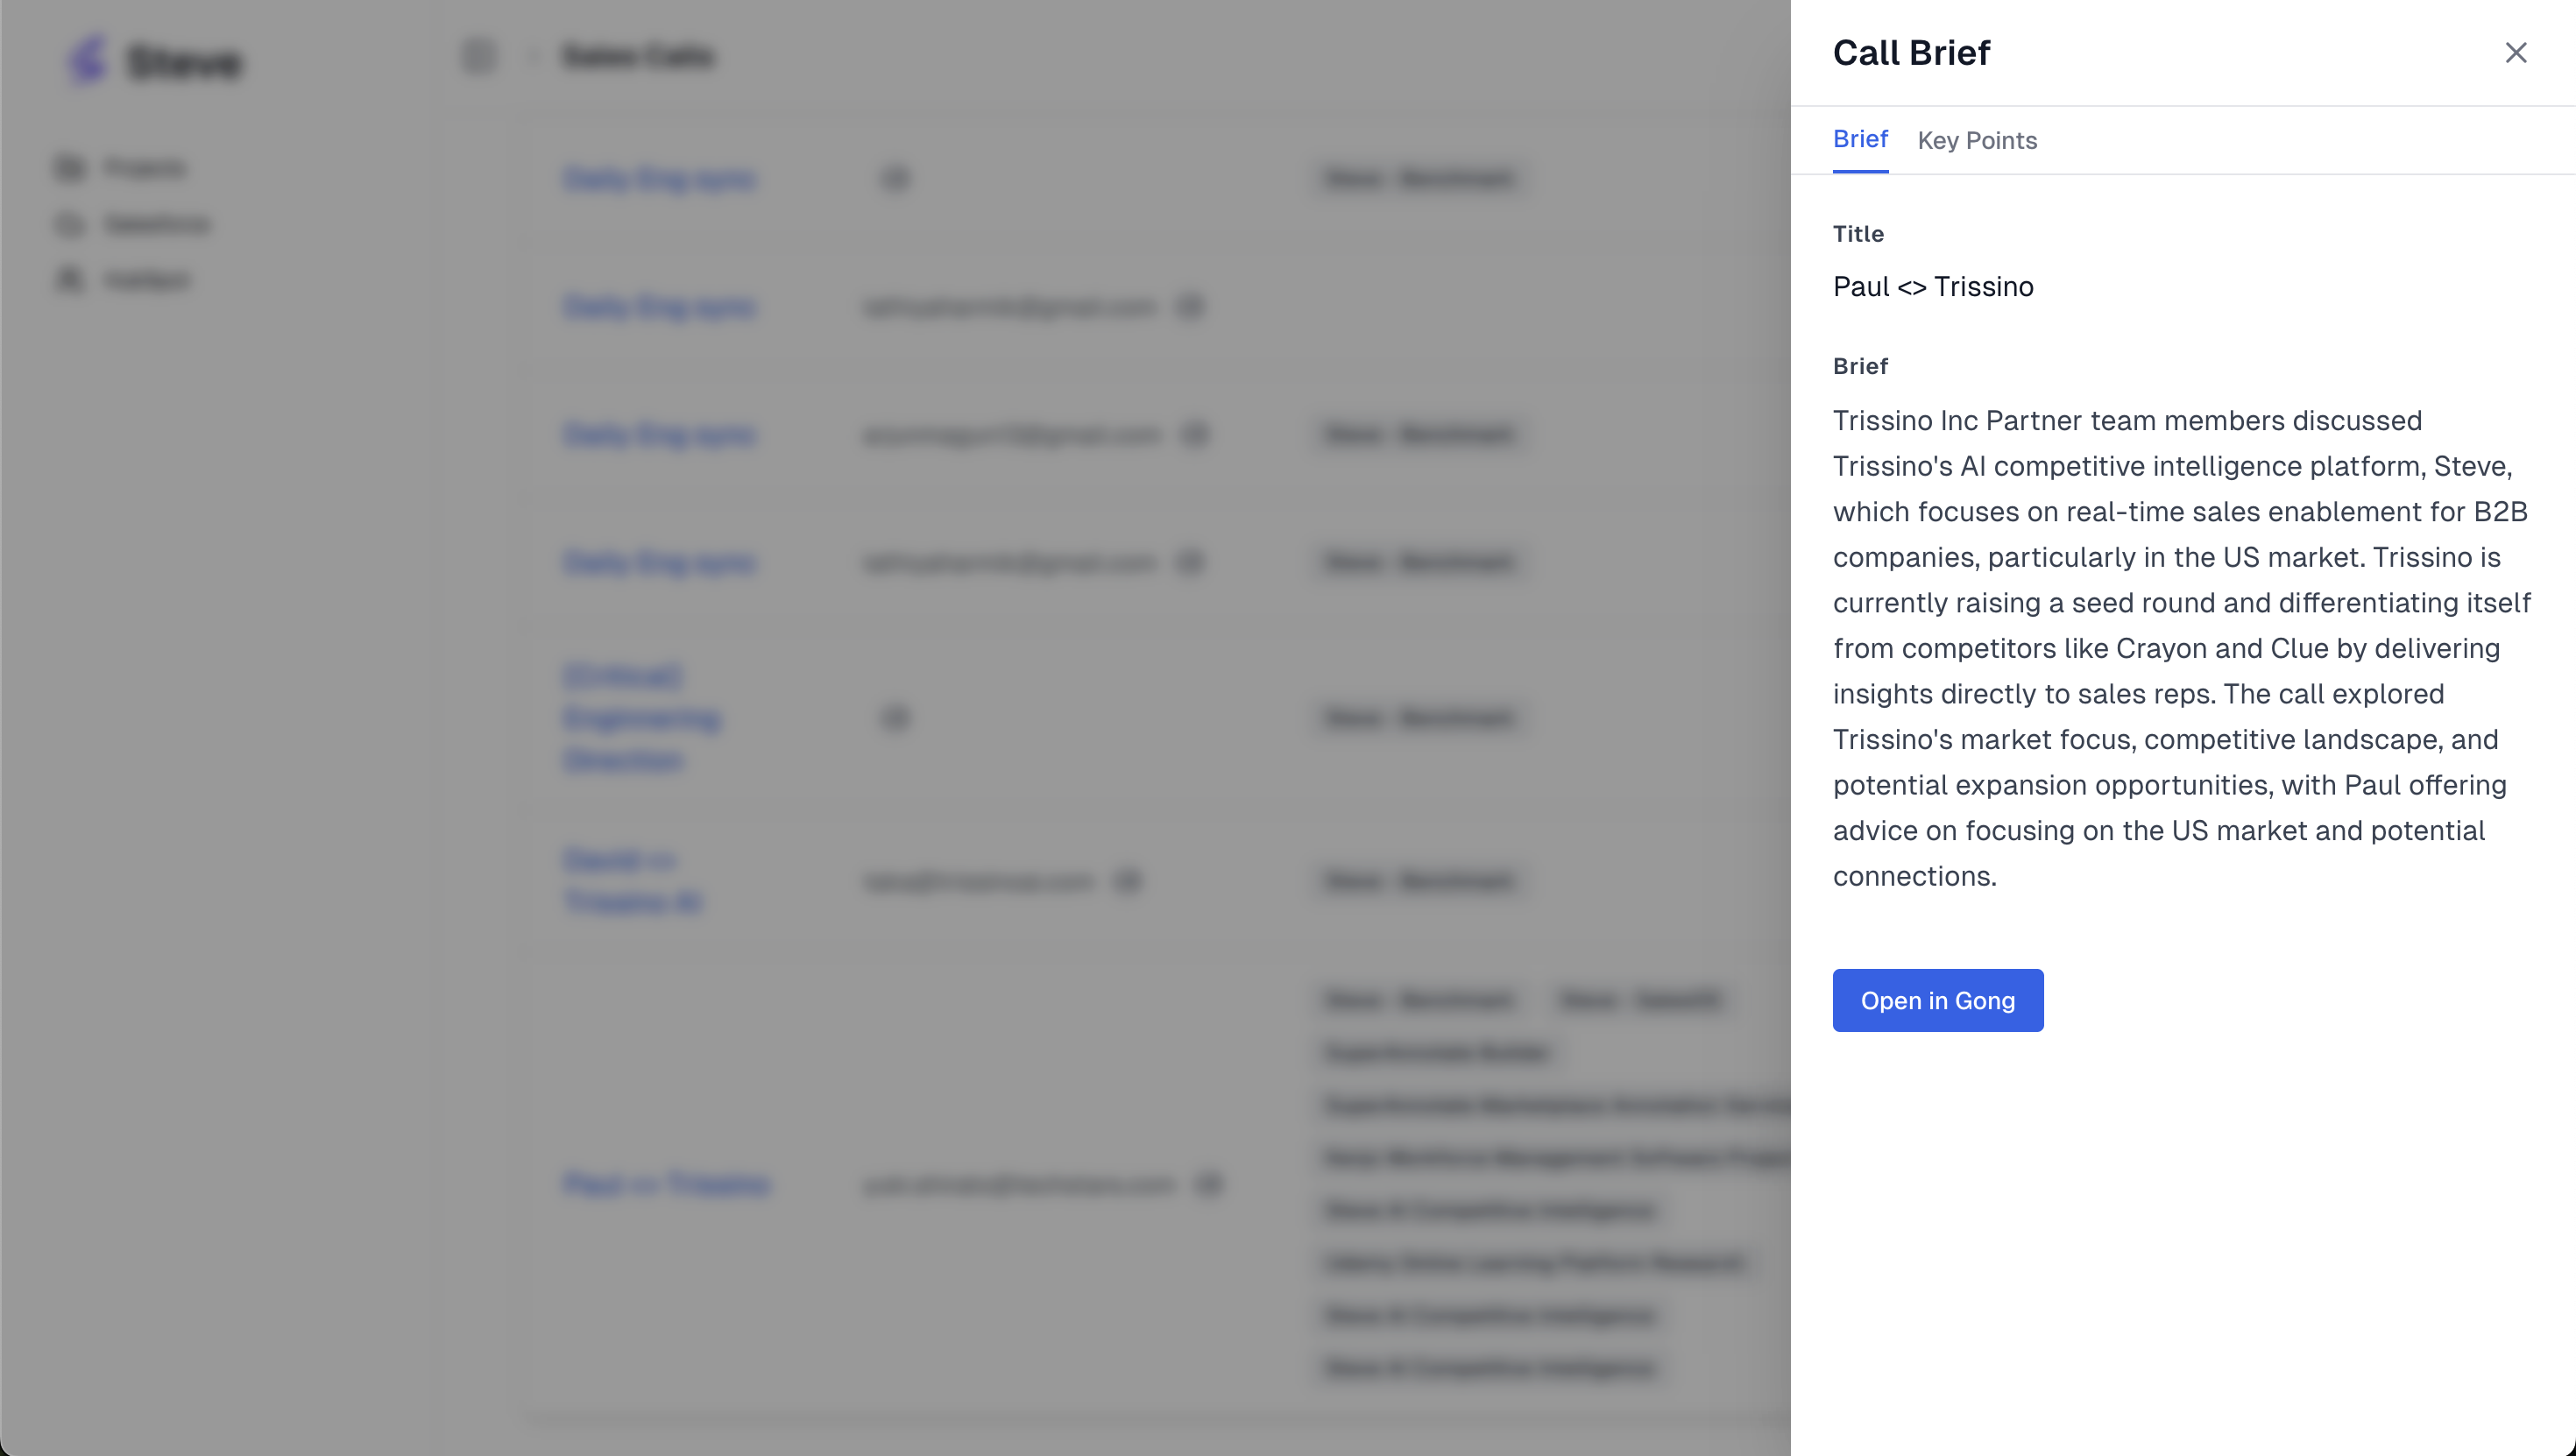Click the icon in the Critical Engineering Direction row

click(895, 718)
